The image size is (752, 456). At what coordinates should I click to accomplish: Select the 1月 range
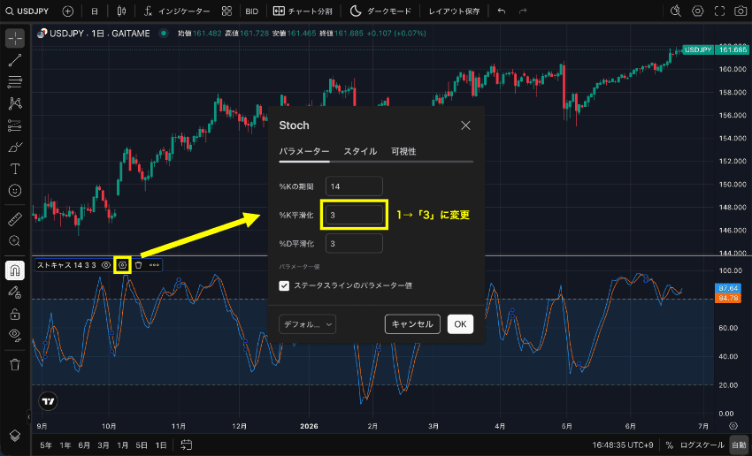[122, 445]
